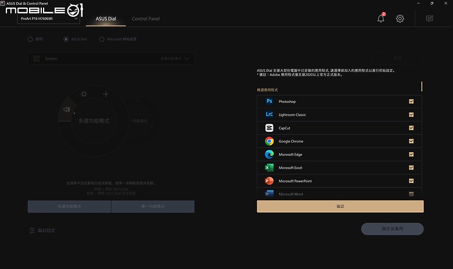The height and width of the screenshot is (269, 453).
Task: Open the ProArt P16 H7606WI device dropdown
Action: 49,19
